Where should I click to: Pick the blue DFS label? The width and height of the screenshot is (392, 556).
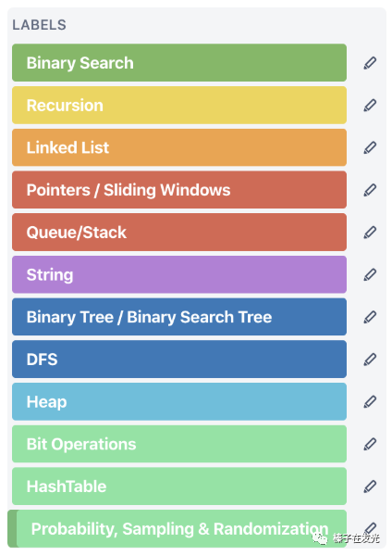pos(179,360)
